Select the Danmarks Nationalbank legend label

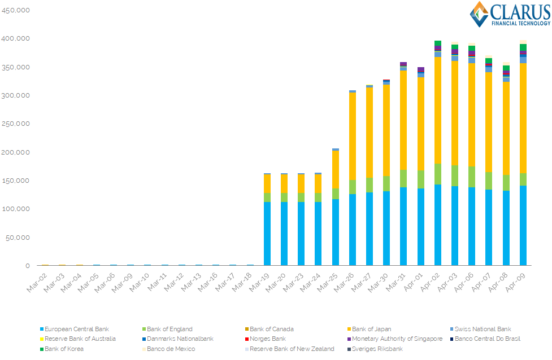click(180, 339)
